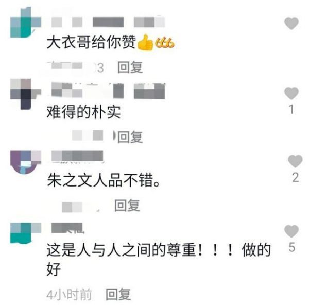Open avatar of "大衣哥给你赞" commenter
309x305 pixels.
26,22
